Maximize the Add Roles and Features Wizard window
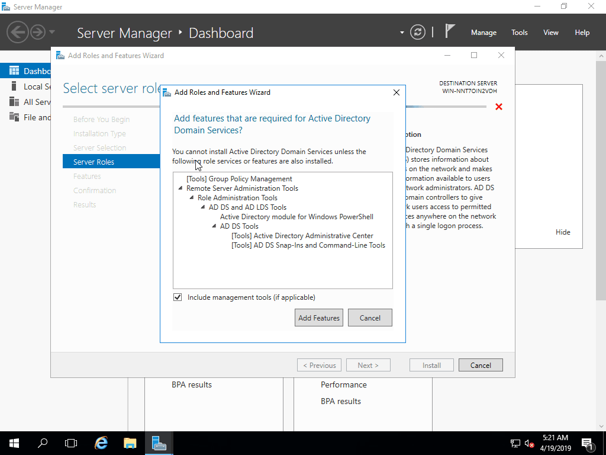This screenshot has width=606, height=455. [x=474, y=55]
